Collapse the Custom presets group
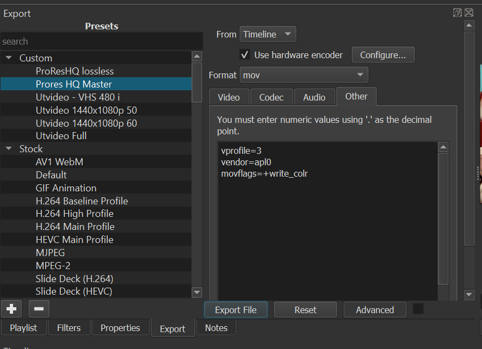 9,58
